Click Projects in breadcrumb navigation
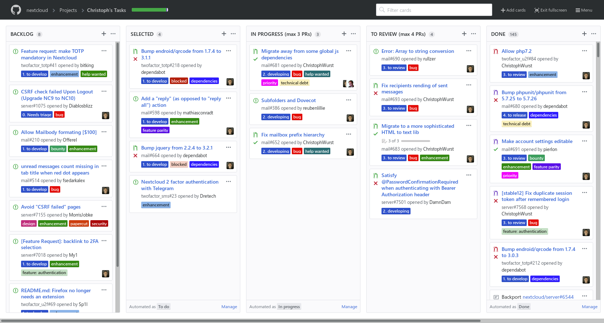The width and height of the screenshot is (604, 323). point(68,10)
